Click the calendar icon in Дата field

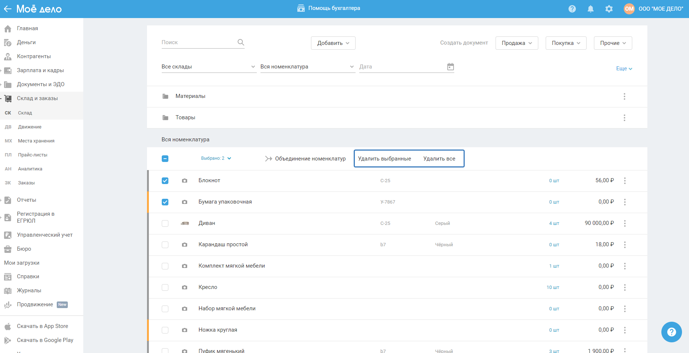[450, 67]
